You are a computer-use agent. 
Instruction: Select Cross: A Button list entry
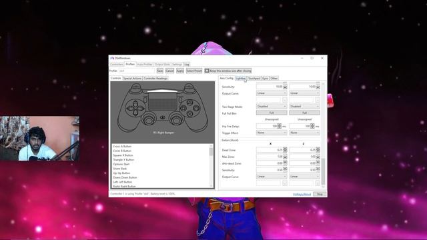tap(122, 146)
